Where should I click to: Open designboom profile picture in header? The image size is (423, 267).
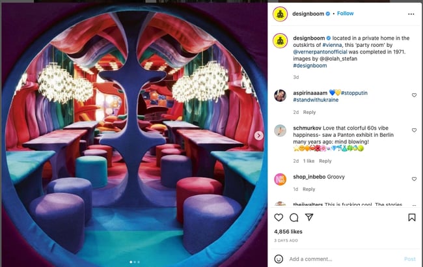[x=280, y=14]
